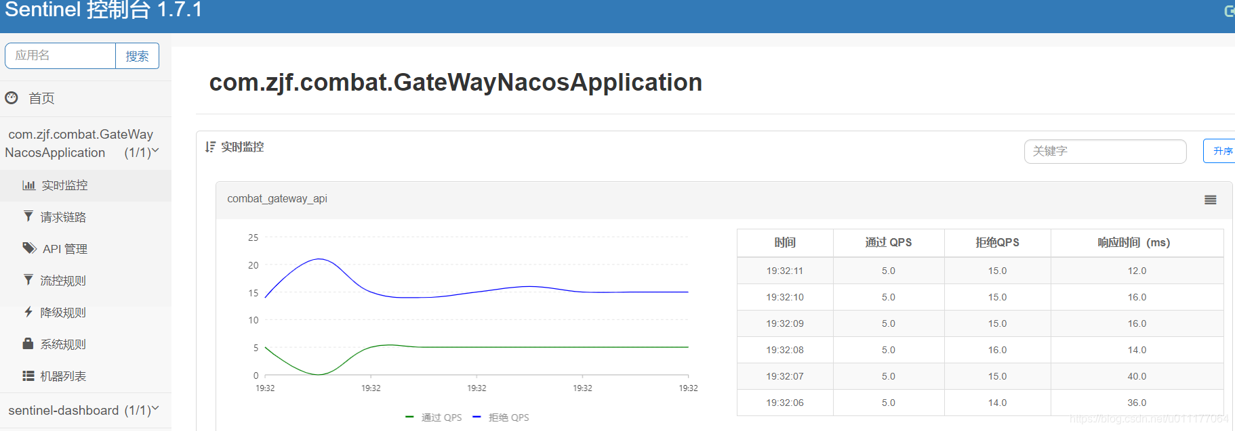Click the 时间 column header
Viewport: 1235px width, 431px height.
785,242
